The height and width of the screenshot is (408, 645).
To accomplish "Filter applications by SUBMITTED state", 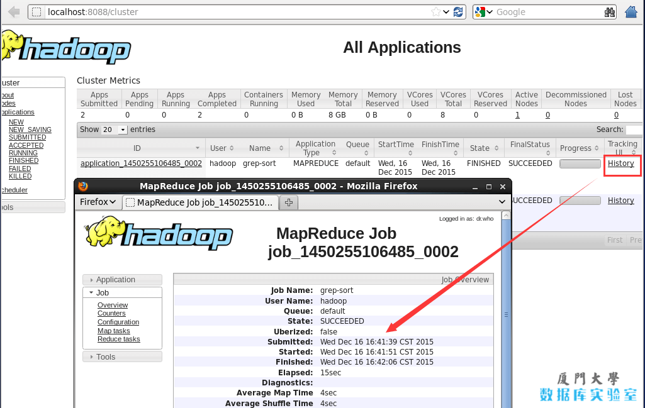I will pyautogui.click(x=28, y=137).
